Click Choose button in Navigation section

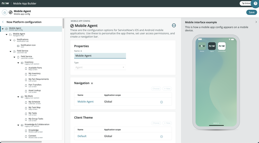point(156,89)
